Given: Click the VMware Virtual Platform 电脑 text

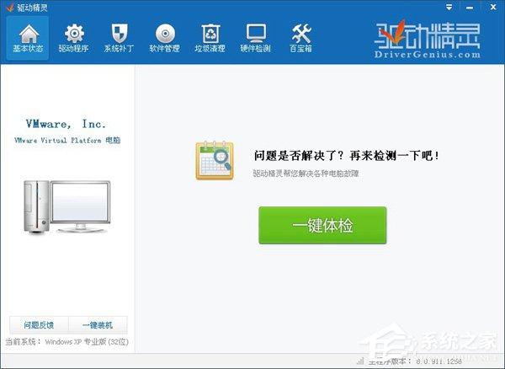Looking at the screenshot, I should point(67,140).
